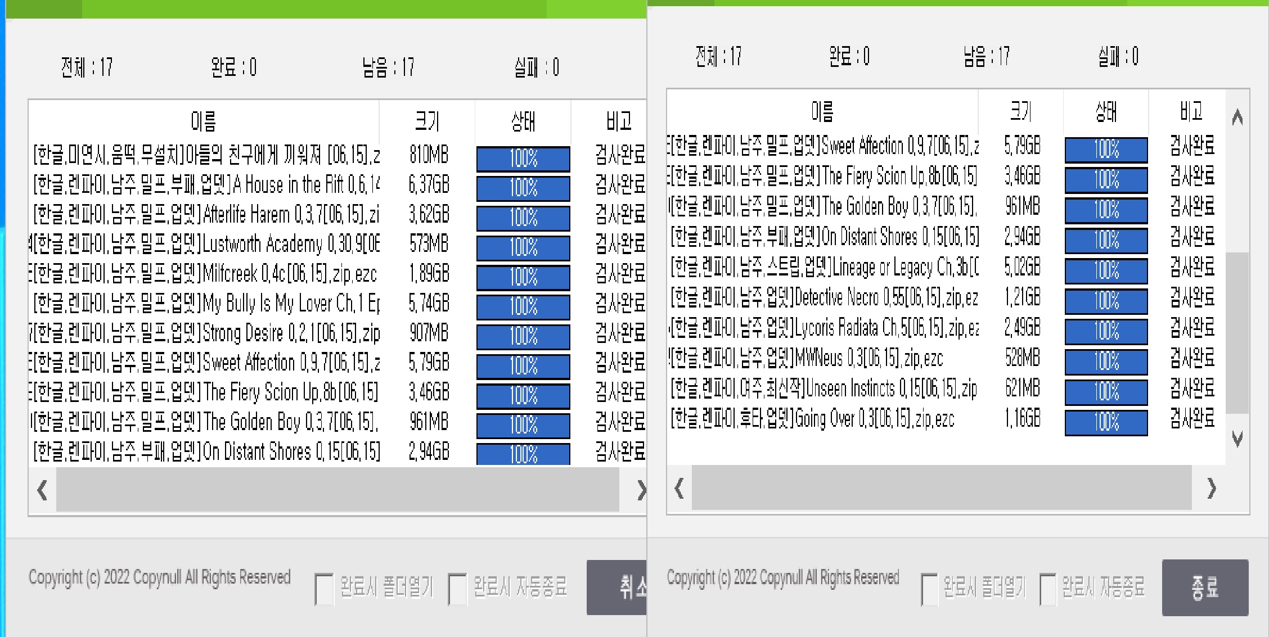This screenshot has height=637, width=1269.
Task: Enable 완료시 폴더열기 checkbox in left window
Action: click(x=324, y=589)
